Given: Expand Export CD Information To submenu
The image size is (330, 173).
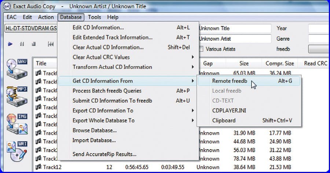Looking at the screenshot, I should point(128,111).
